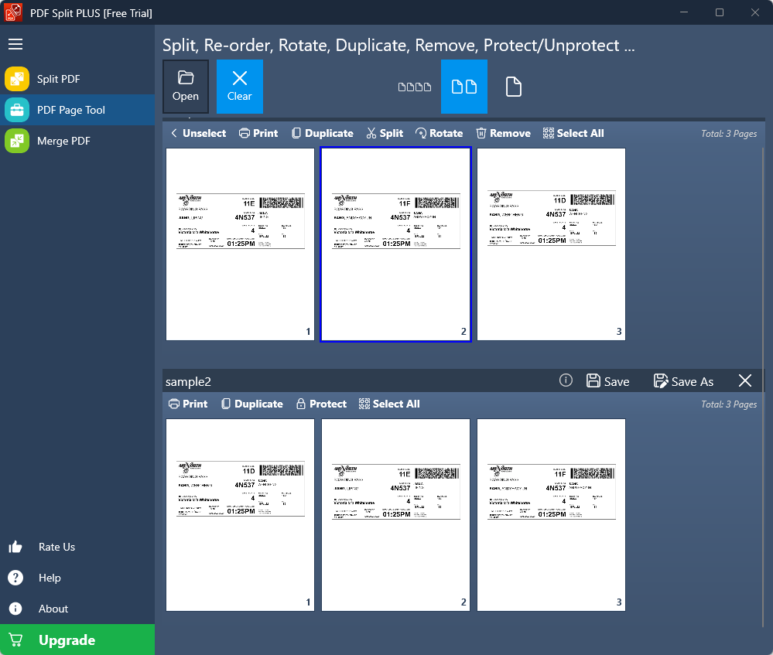Screen dimensions: 773x655
Task: Show sample2 file info icon
Action: click(566, 380)
